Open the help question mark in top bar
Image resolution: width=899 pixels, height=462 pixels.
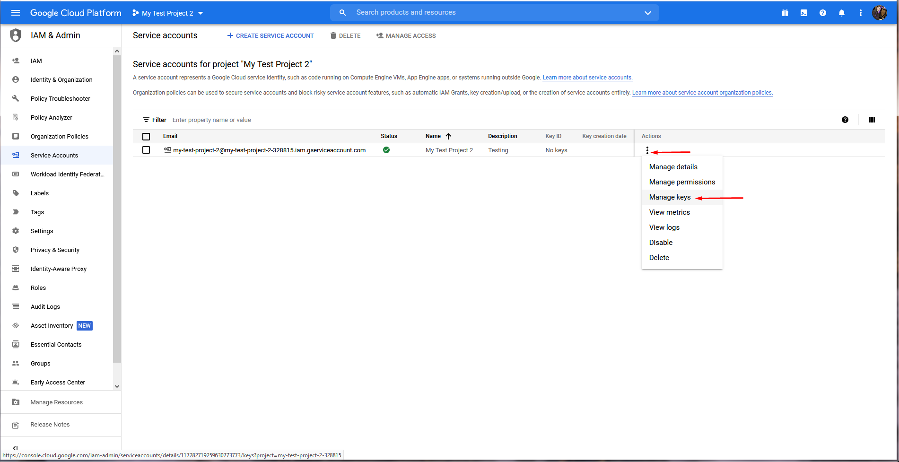[x=823, y=13]
